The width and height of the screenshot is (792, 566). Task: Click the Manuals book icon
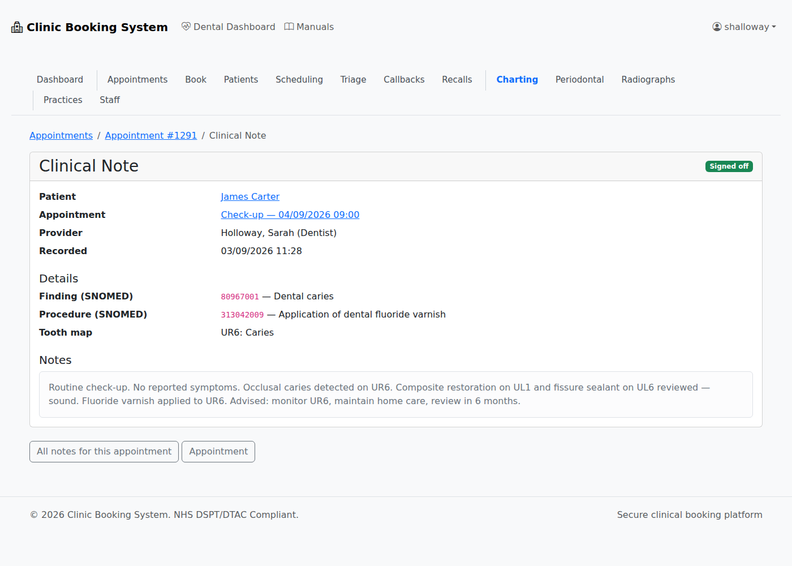tap(289, 27)
